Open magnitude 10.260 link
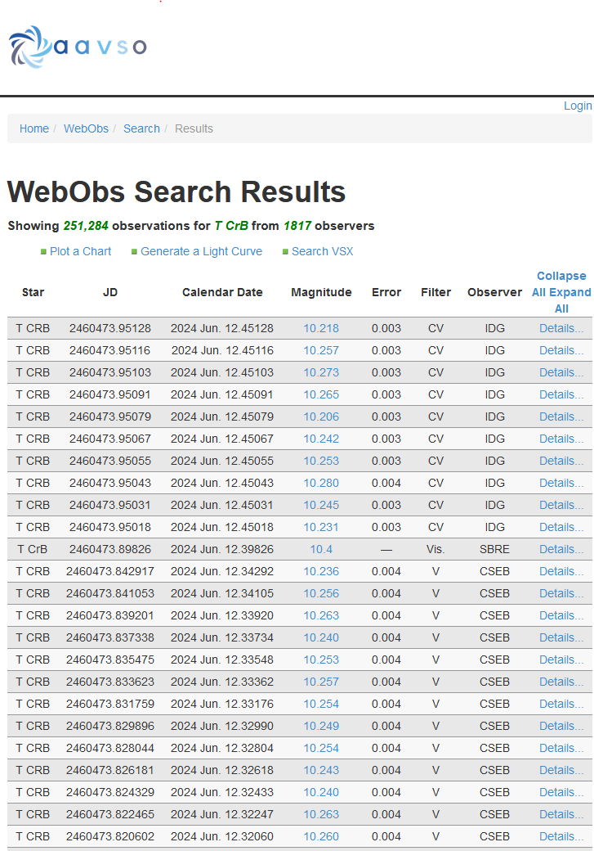This screenshot has height=851, width=594. (x=321, y=836)
